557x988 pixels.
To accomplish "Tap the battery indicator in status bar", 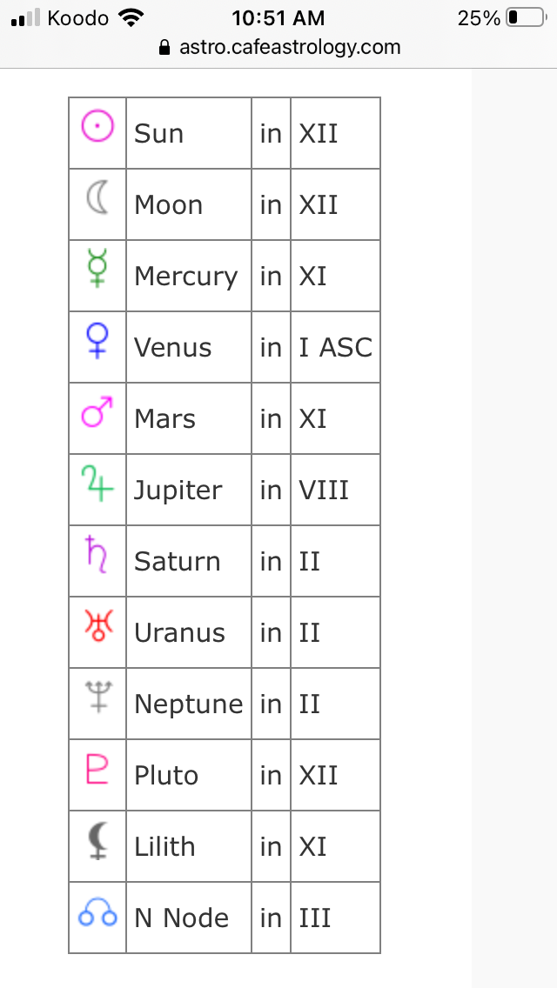I will click(x=526, y=17).
